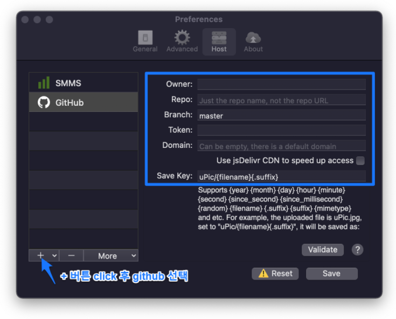Click into the Owner field
The width and height of the screenshot is (396, 319).
[281, 84]
